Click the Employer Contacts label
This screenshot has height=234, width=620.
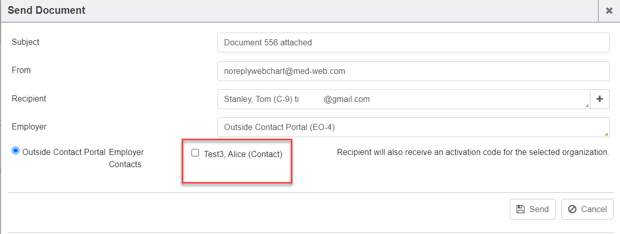pos(126,158)
